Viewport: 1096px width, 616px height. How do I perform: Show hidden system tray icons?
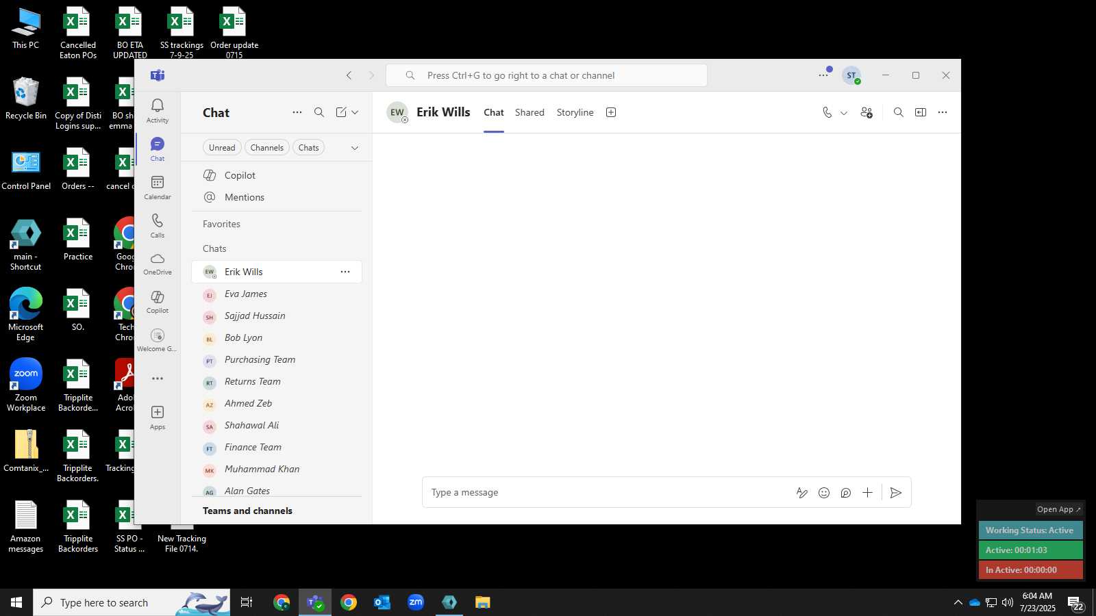coord(958,602)
